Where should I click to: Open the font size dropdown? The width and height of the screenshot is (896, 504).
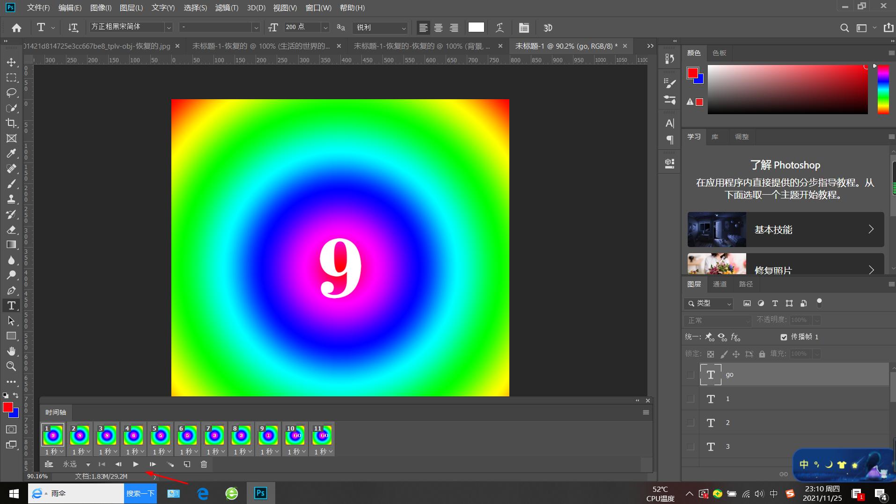coord(325,28)
